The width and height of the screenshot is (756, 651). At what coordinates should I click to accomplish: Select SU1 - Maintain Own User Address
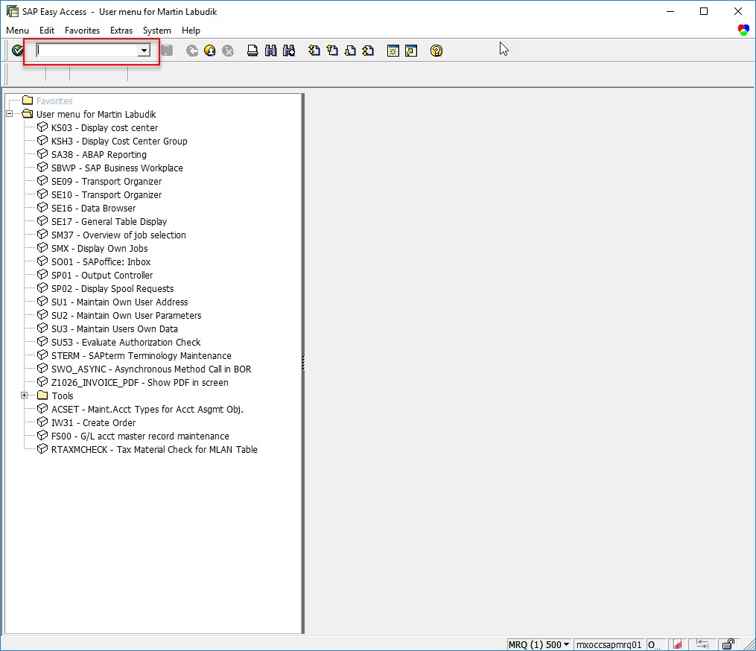point(120,302)
